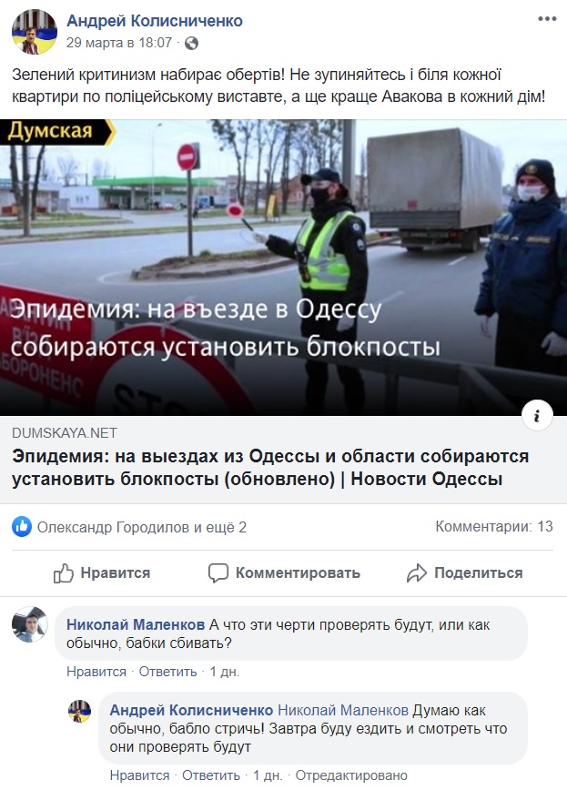Open Андрей Колисниченко profile from post header
Screen dimensions: 567x800
click(155, 21)
